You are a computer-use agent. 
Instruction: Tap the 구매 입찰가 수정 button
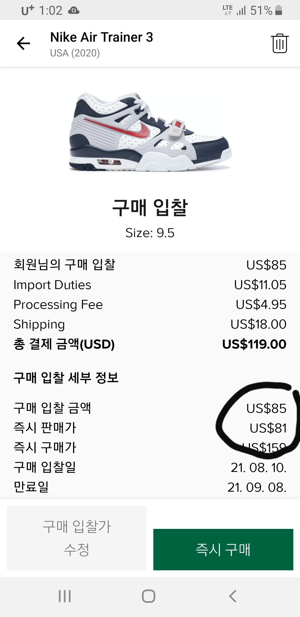pyautogui.click(x=77, y=538)
